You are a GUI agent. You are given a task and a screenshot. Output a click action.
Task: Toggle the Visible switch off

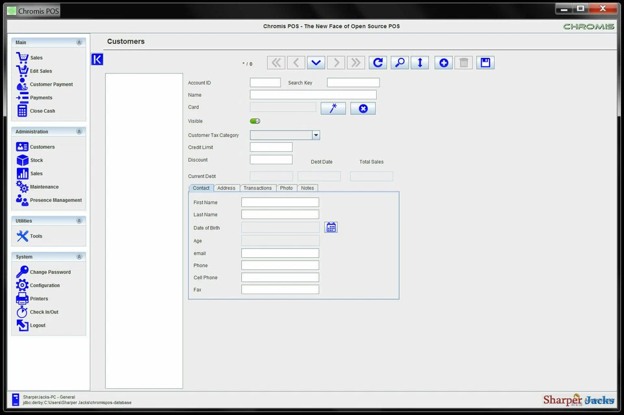tap(254, 121)
